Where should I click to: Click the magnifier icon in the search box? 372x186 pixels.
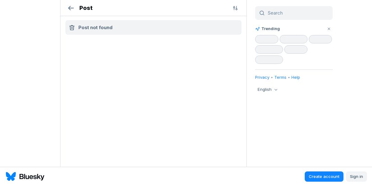(262, 13)
